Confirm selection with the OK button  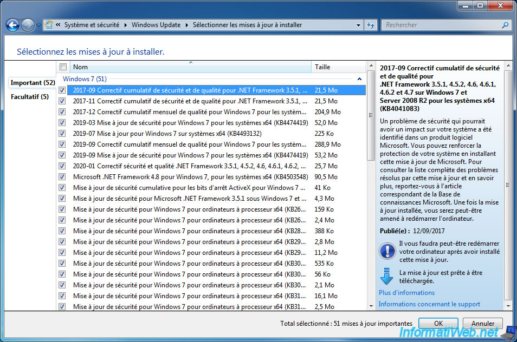tap(438, 324)
